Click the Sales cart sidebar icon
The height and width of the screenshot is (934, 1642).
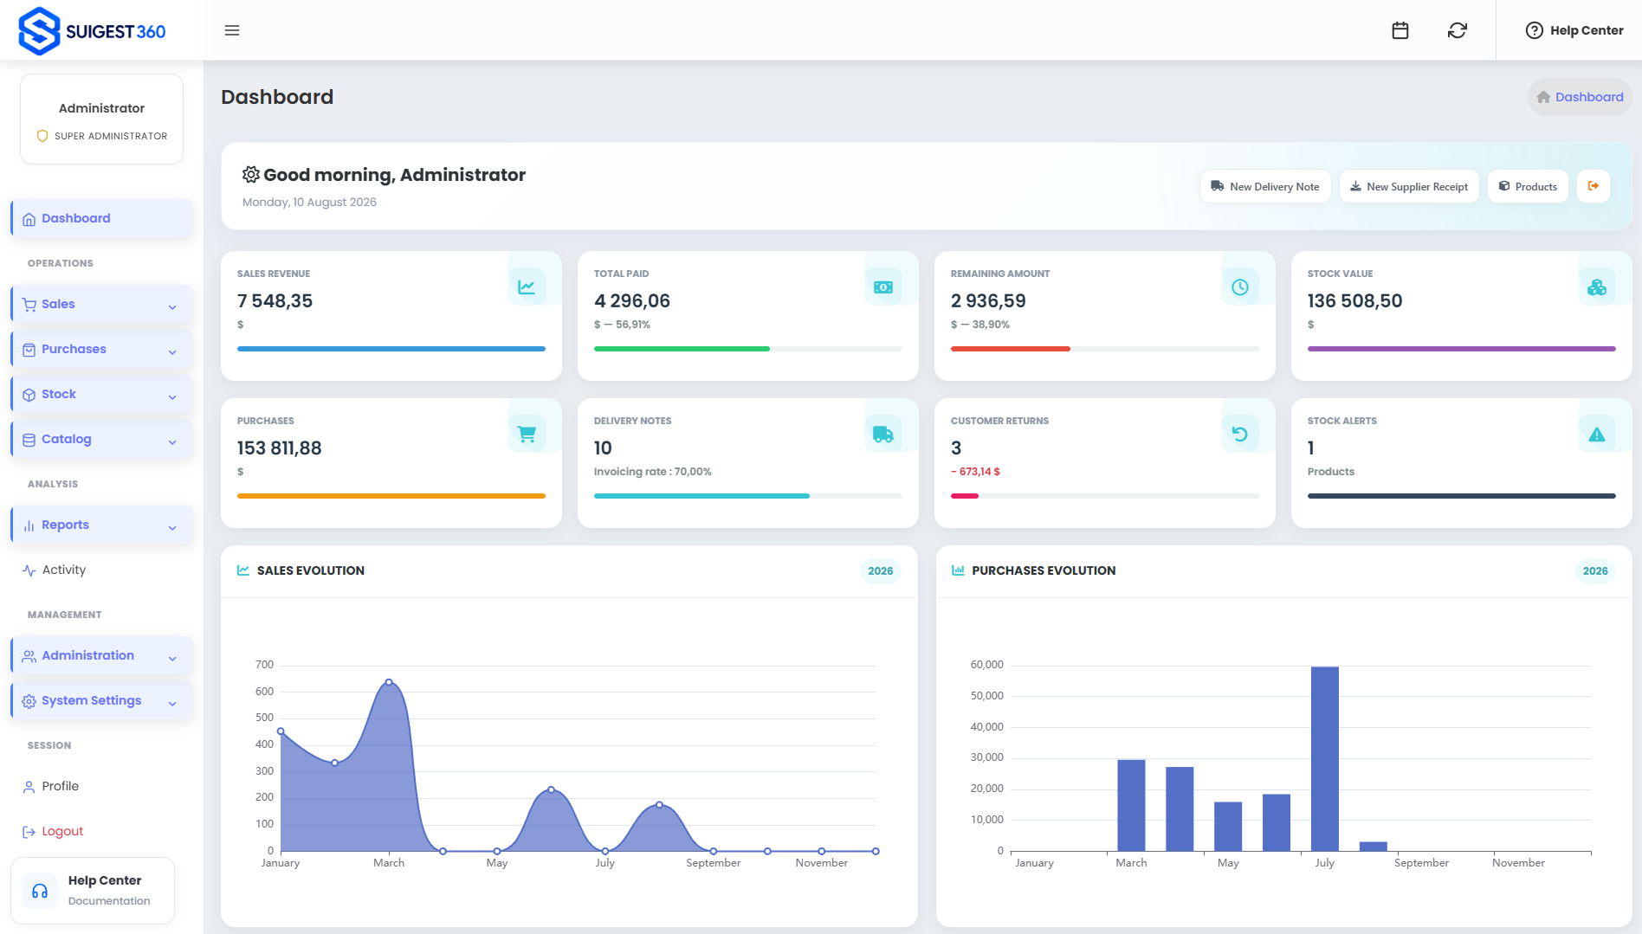(29, 305)
